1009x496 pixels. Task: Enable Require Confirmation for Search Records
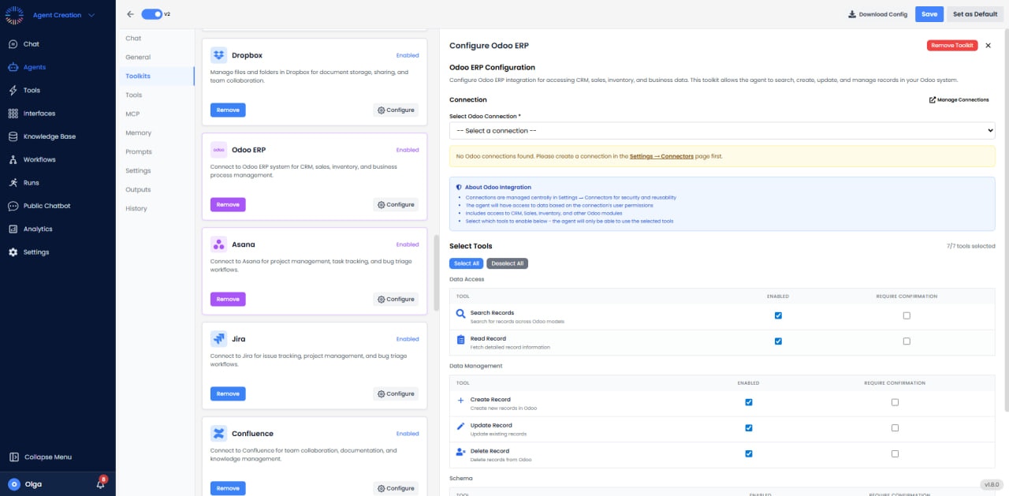click(x=907, y=315)
